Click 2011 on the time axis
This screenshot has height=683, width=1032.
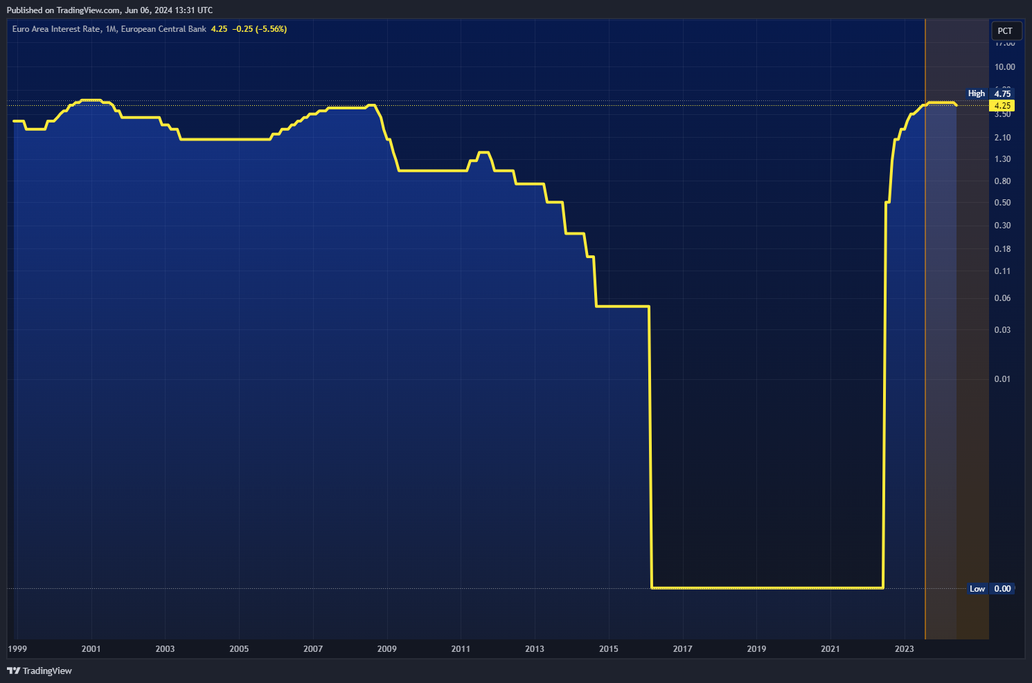461,649
